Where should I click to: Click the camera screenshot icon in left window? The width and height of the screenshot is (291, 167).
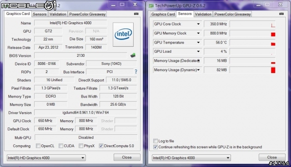(136, 14)
